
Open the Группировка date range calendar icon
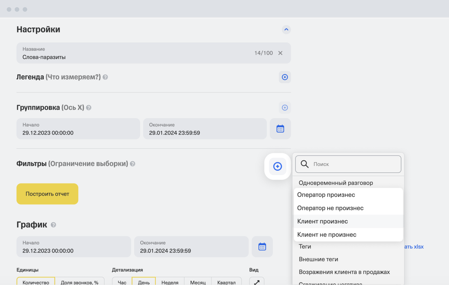click(280, 129)
